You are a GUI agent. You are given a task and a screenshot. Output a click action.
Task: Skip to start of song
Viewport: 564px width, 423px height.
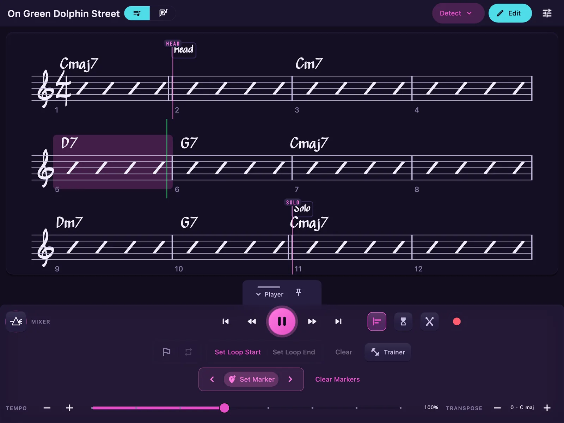226,321
